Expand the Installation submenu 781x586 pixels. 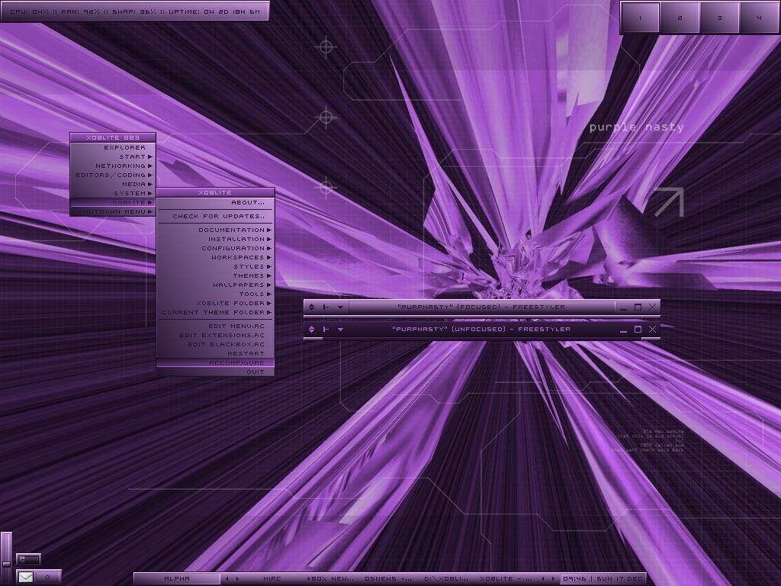tap(216, 239)
